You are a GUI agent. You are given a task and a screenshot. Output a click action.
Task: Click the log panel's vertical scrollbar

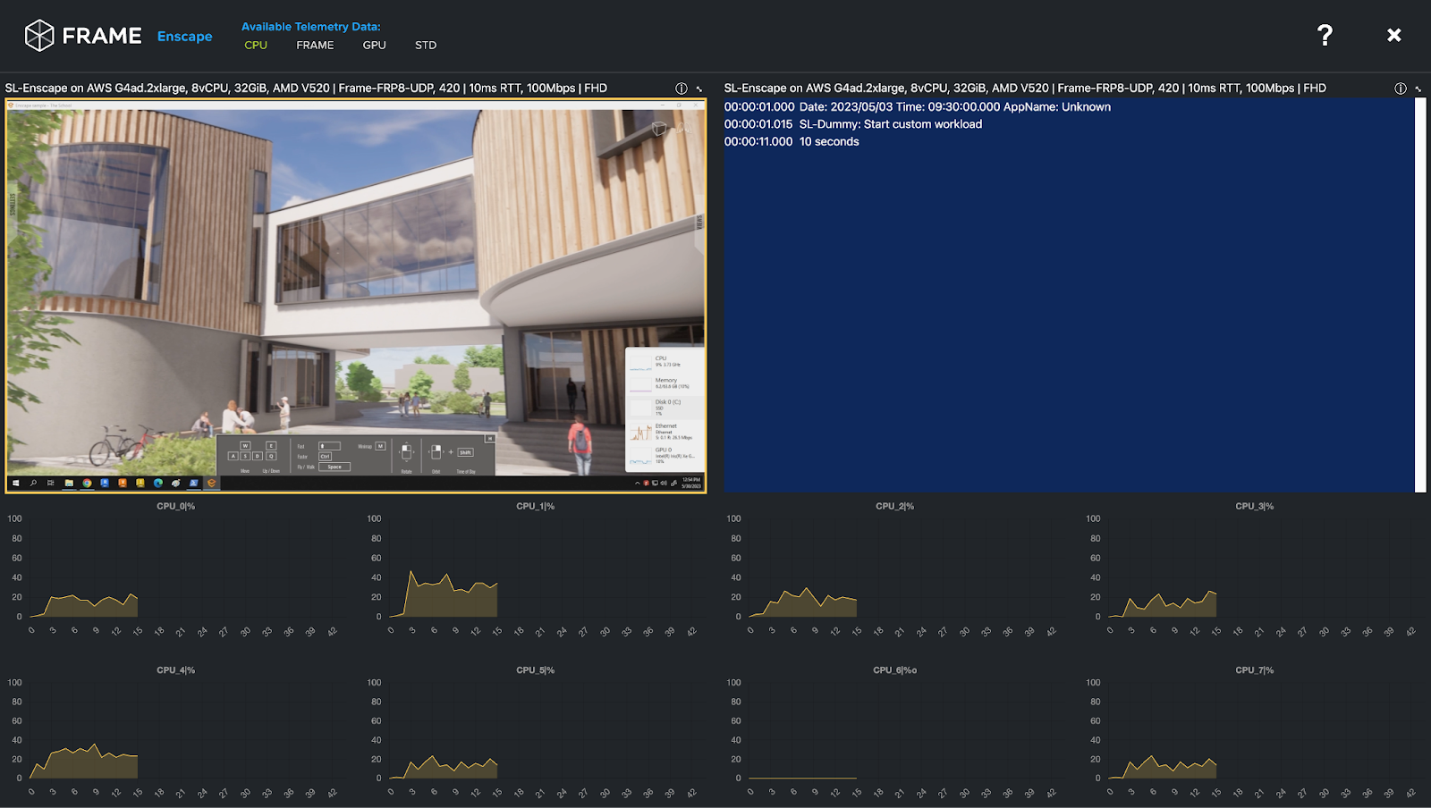coord(1420,295)
